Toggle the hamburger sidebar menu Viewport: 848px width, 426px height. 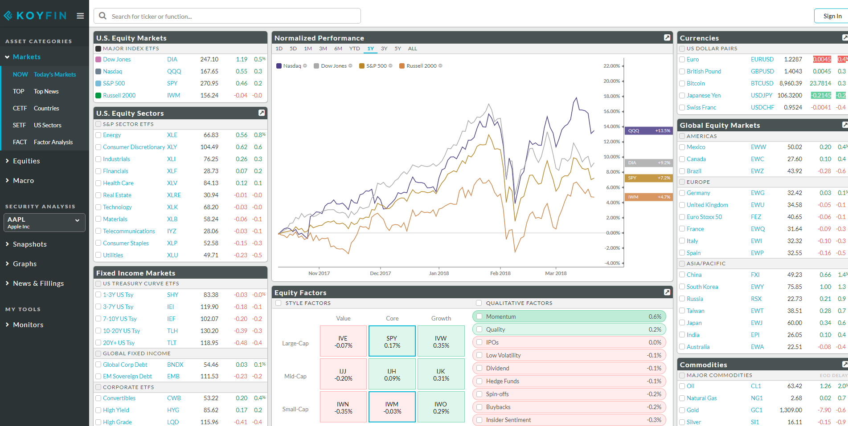click(80, 16)
